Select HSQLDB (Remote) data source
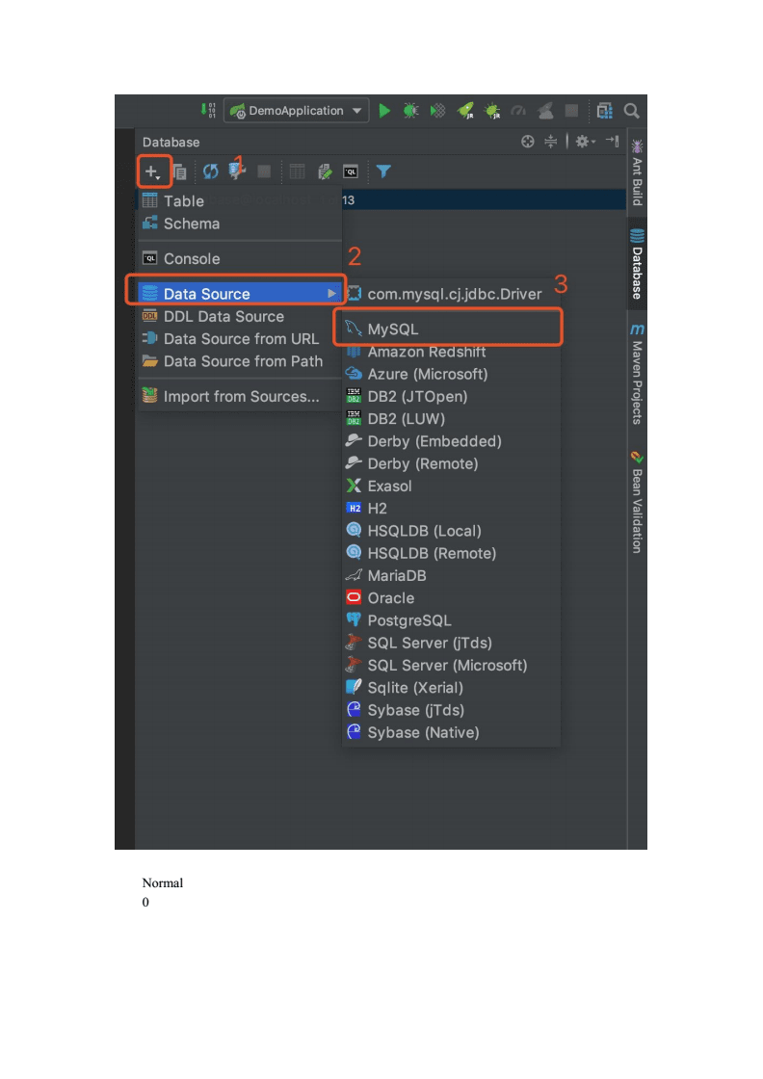Screen dimensions: 763x1079 pos(451,553)
